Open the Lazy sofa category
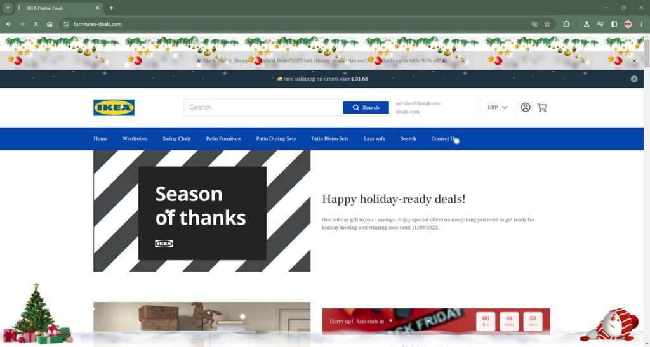The width and height of the screenshot is (650, 347). [375, 139]
